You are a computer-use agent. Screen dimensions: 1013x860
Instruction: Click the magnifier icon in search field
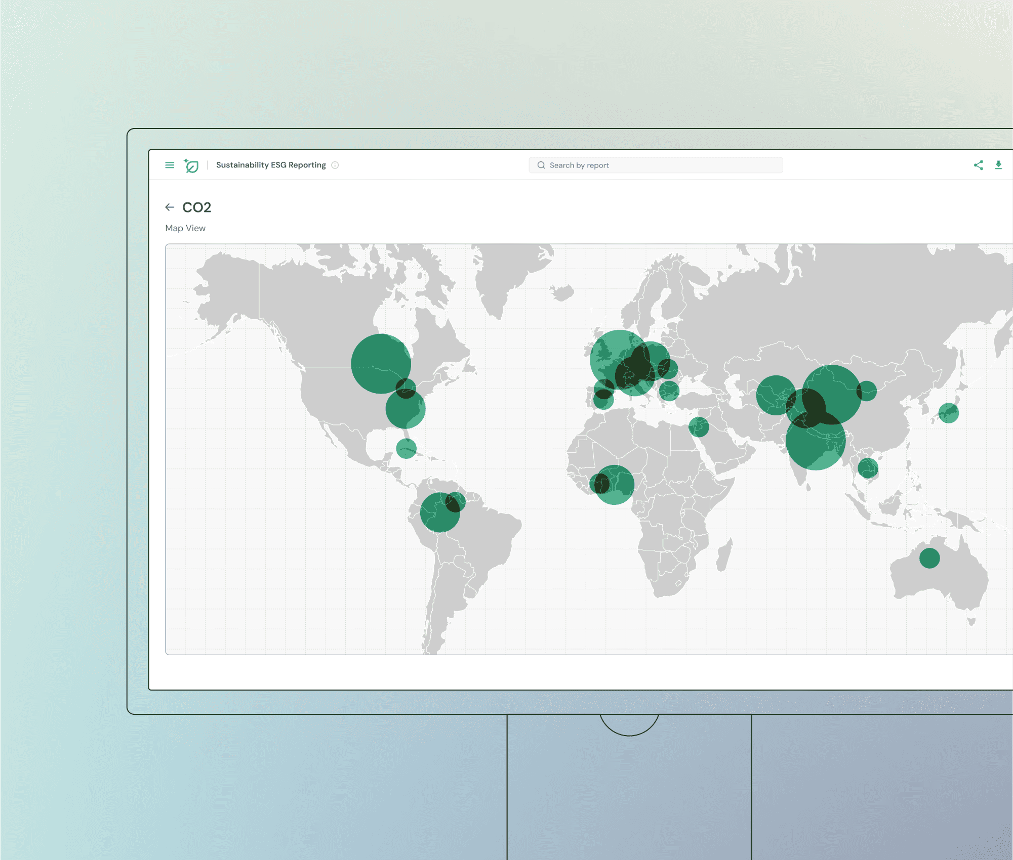541,165
